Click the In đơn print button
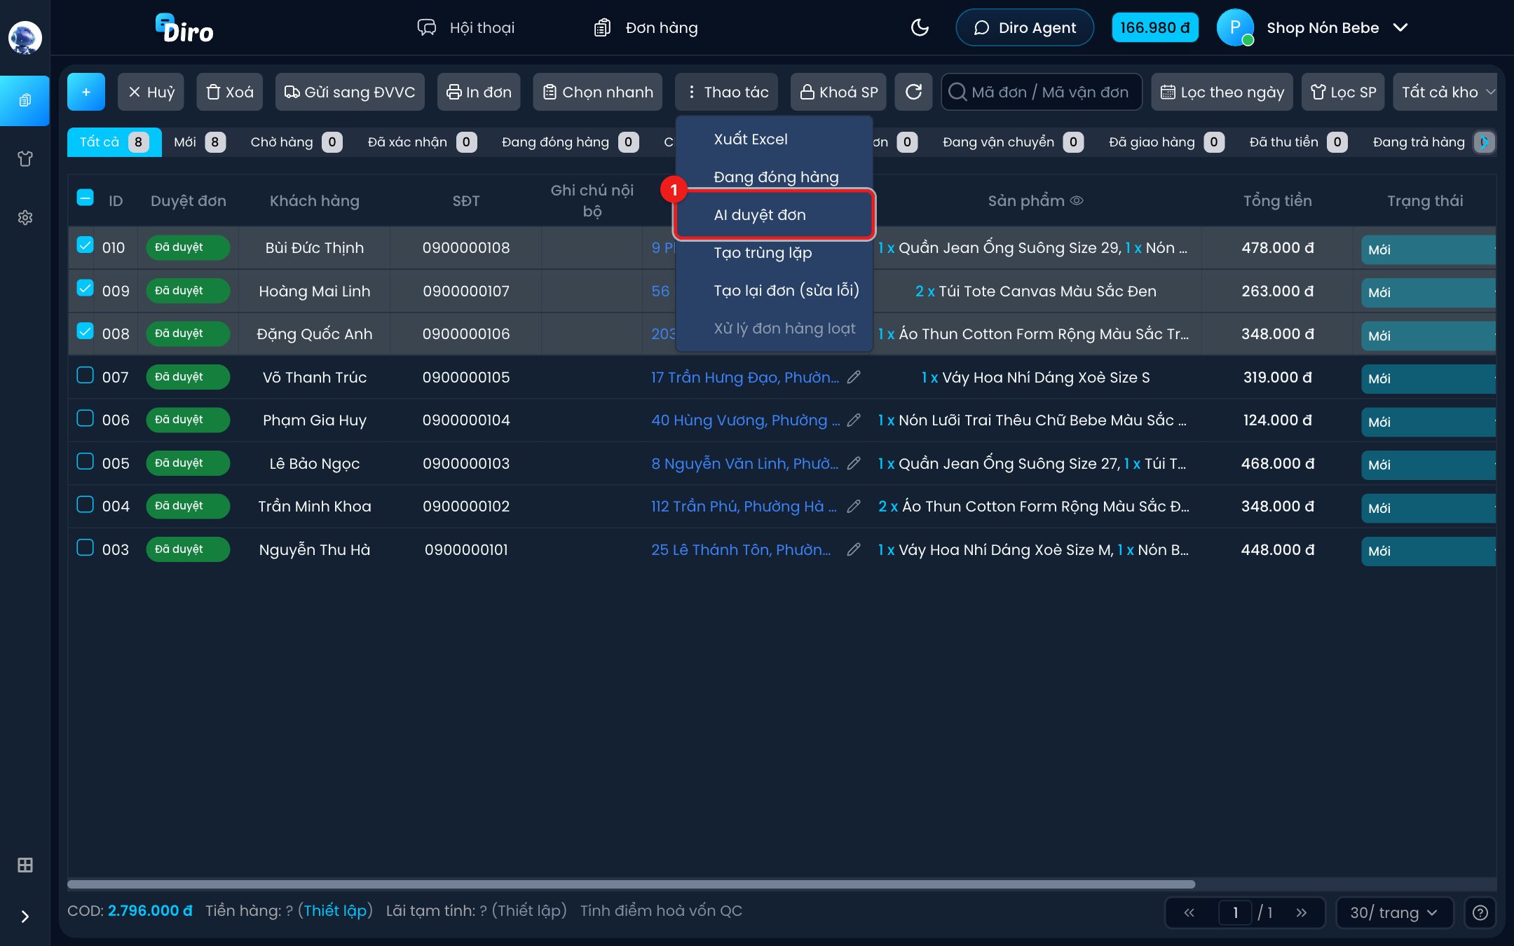 tap(479, 92)
